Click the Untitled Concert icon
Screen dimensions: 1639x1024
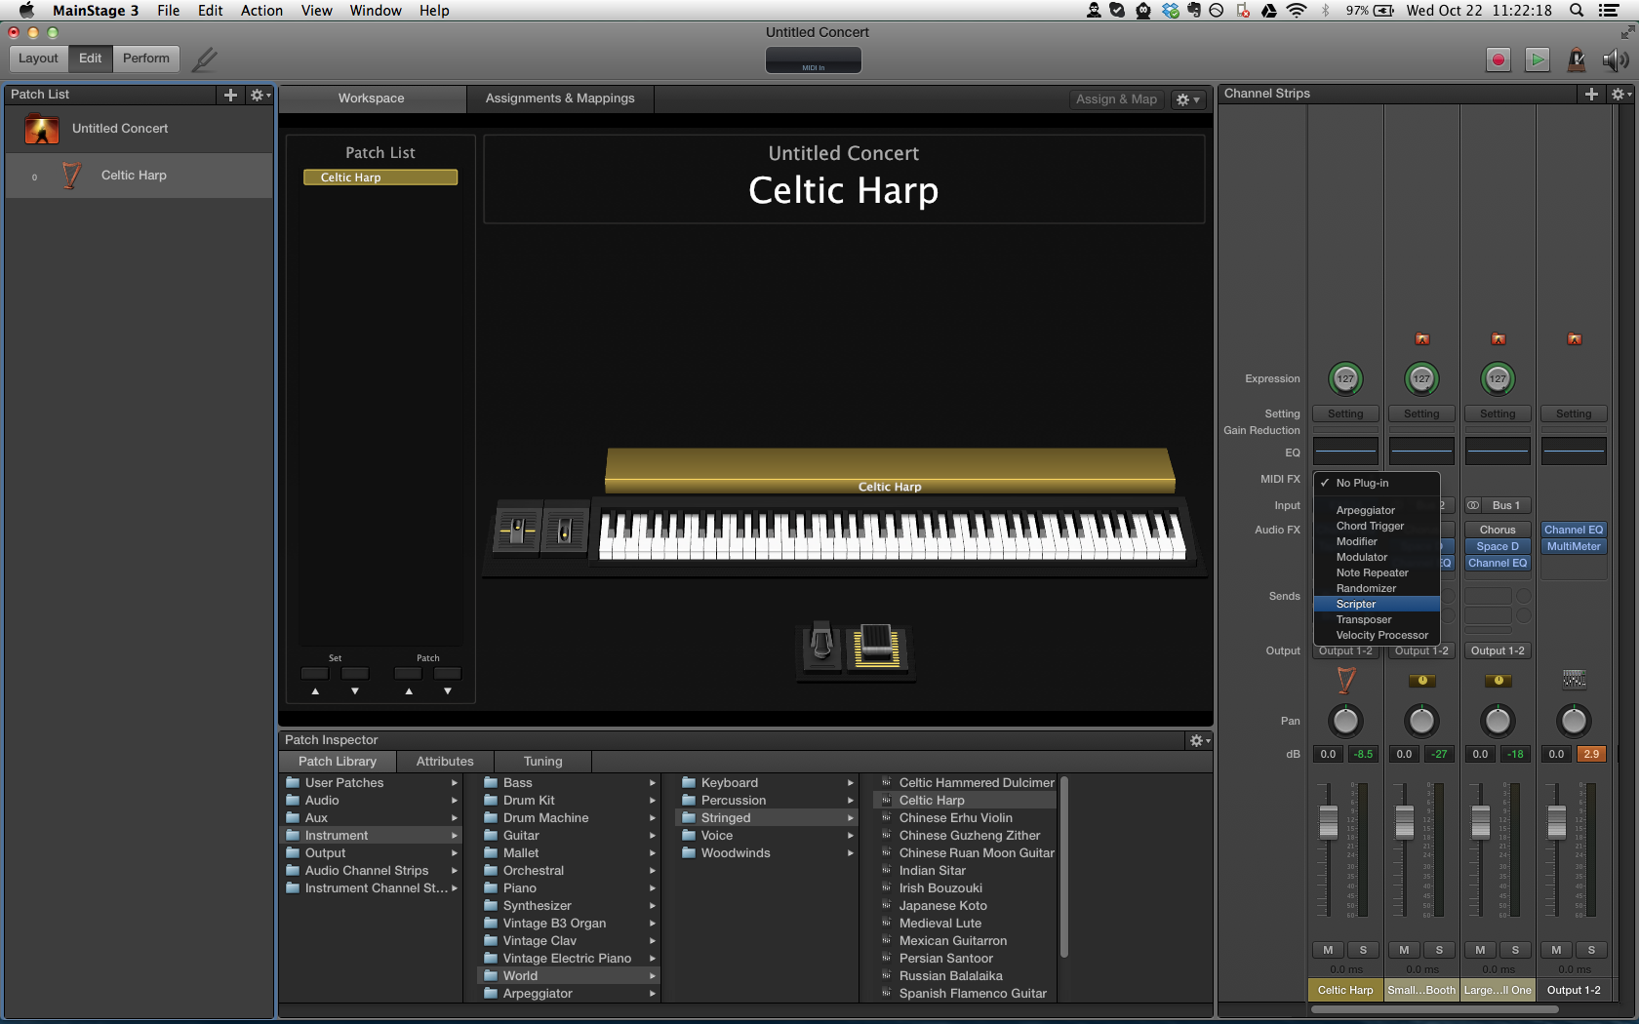point(42,129)
